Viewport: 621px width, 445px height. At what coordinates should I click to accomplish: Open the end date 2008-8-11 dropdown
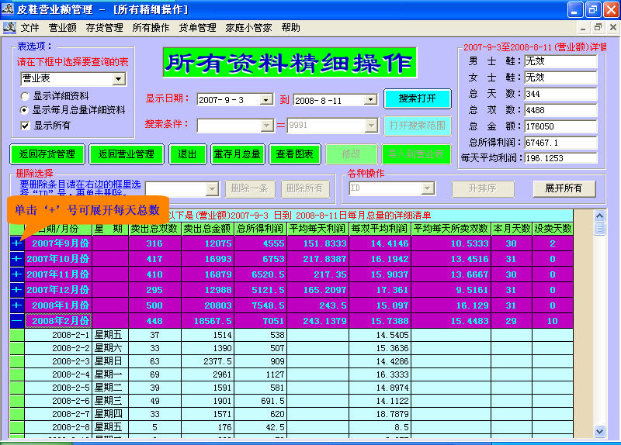(370, 100)
